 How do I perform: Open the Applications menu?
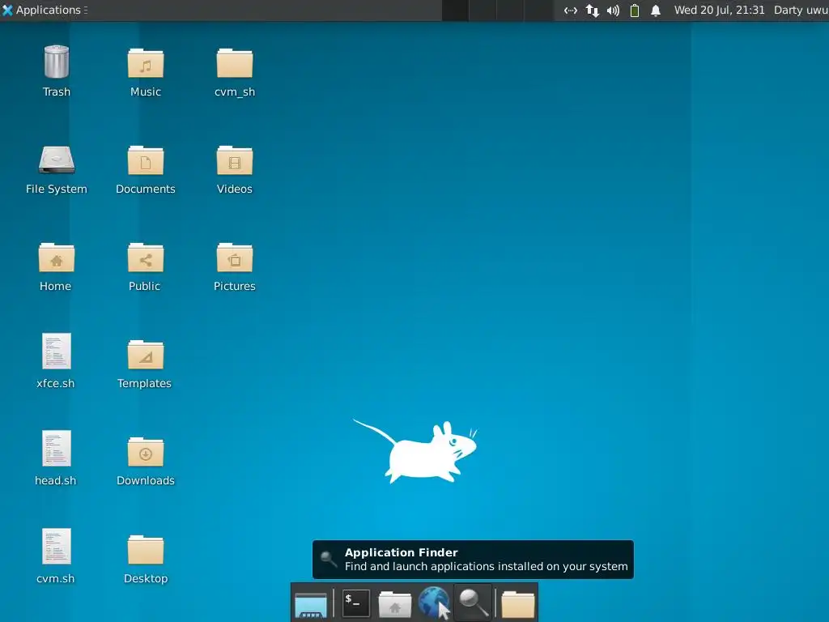point(45,10)
